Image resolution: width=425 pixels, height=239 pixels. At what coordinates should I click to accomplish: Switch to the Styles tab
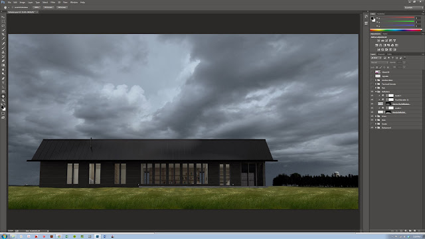(385, 34)
